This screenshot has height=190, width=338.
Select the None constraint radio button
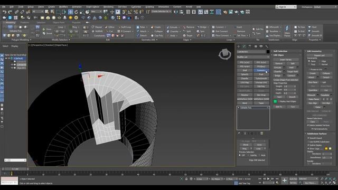click(x=309, y=61)
